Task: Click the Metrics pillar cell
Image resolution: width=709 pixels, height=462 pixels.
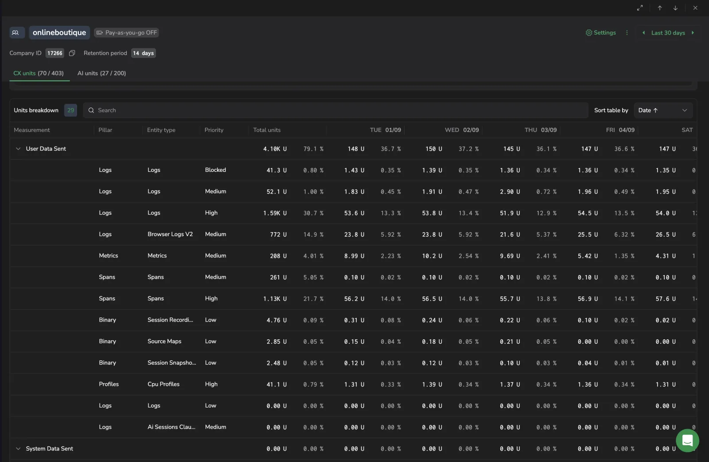Action: point(109,256)
